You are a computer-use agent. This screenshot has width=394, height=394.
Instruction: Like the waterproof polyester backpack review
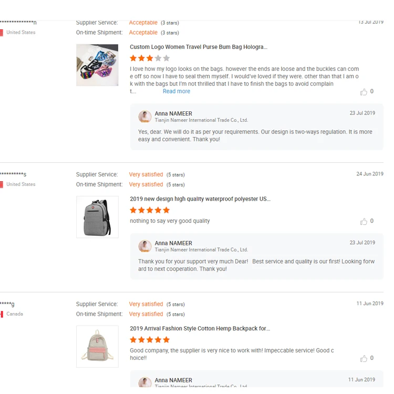click(364, 222)
